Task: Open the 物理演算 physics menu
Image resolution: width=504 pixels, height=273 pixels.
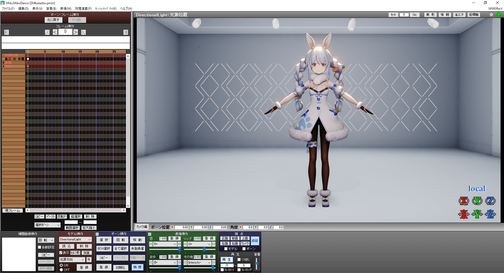Action: (83, 8)
